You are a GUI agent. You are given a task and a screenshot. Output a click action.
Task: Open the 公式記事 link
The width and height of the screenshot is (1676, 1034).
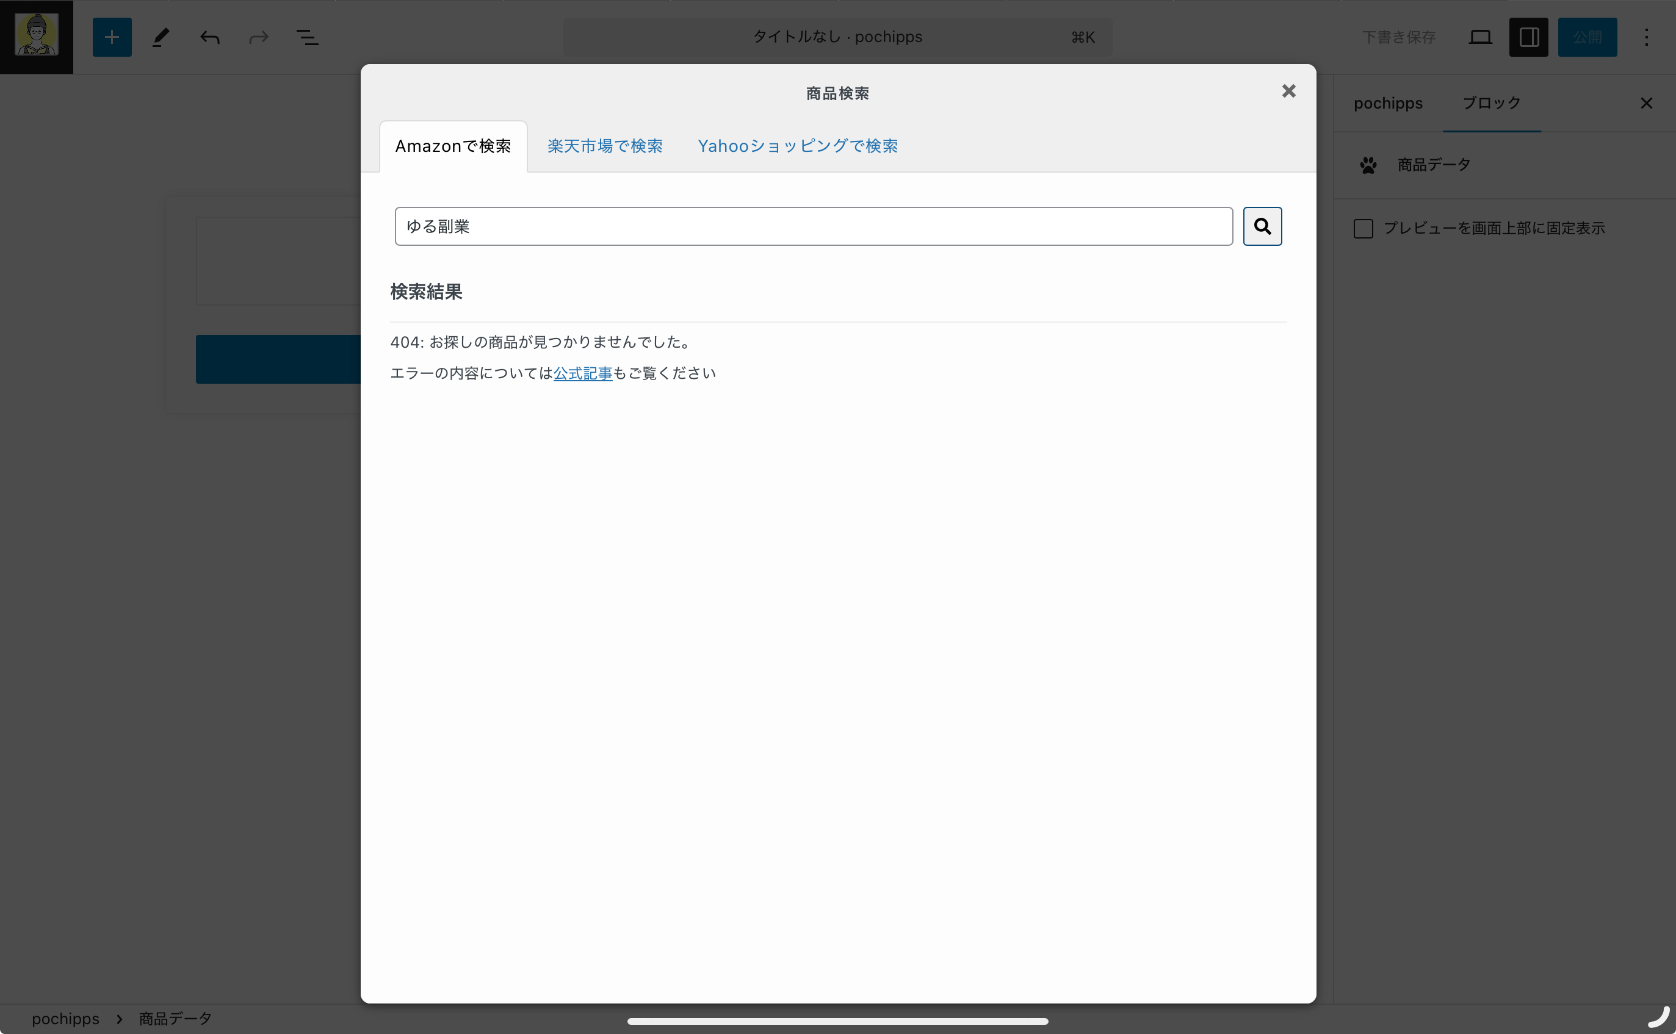[x=583, y=373]
